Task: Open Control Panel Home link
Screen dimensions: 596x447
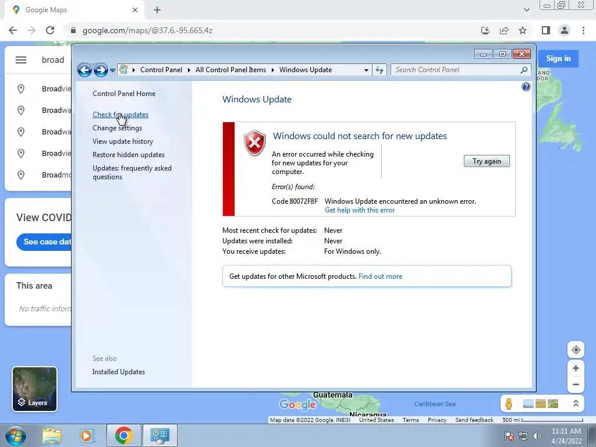Action: click(124, 94)
